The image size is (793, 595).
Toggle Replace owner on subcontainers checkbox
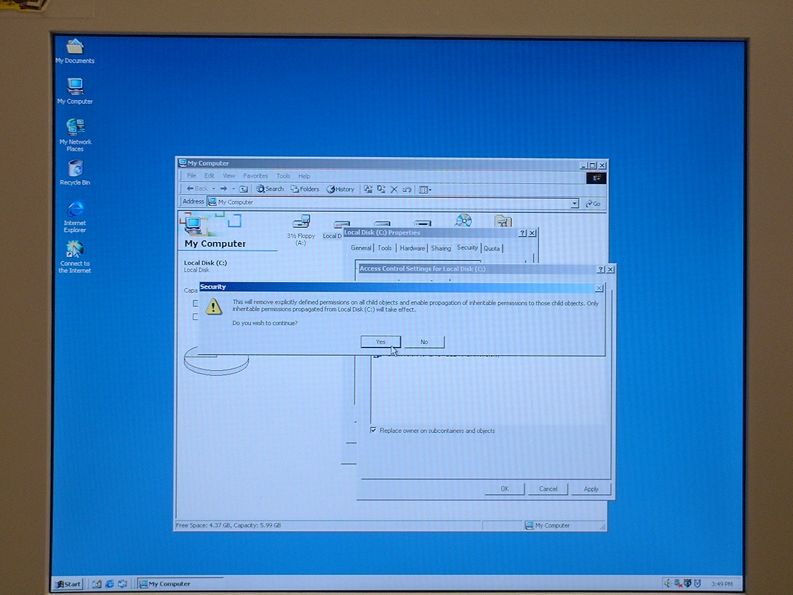click(x=373, y=430)
